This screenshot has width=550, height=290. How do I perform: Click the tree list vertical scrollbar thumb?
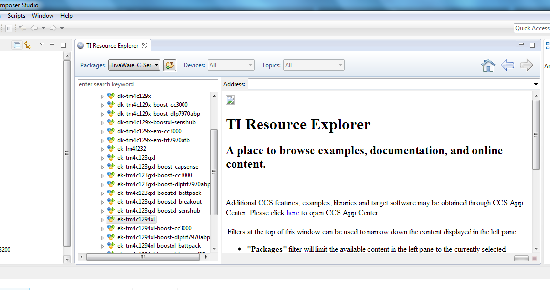coord(214,172)
